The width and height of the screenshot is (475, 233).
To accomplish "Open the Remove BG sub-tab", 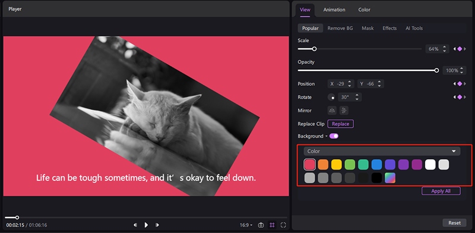I will 340,28.
